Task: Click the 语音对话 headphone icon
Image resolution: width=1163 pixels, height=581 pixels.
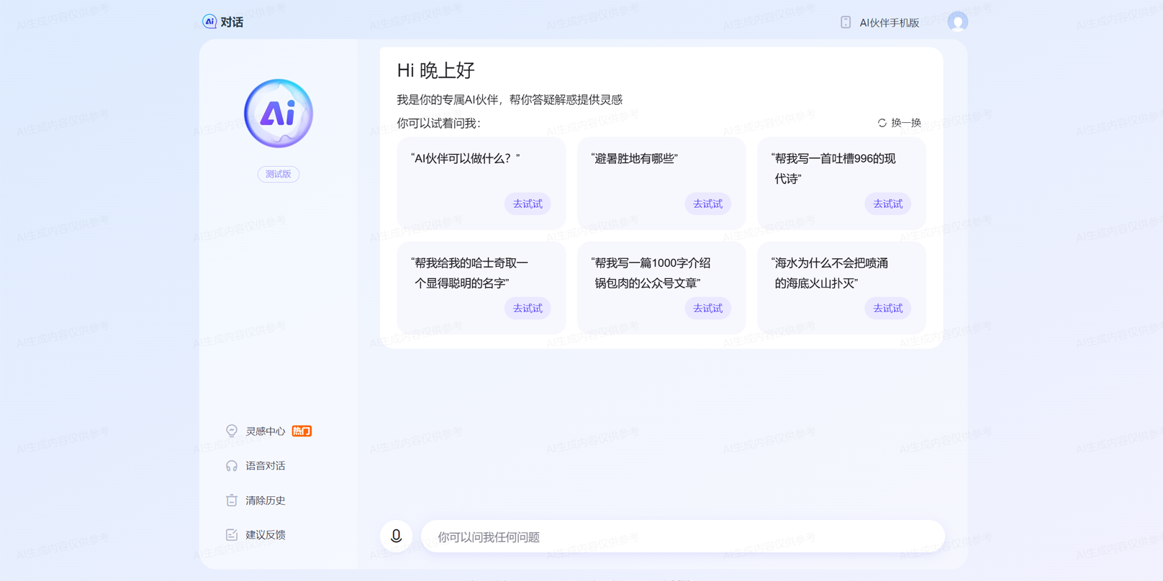Action: (x=232, y=466)
